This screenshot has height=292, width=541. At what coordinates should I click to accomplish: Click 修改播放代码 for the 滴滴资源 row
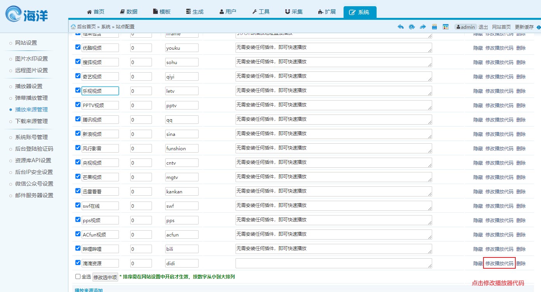pyautogui.click(x=499, y=263)
